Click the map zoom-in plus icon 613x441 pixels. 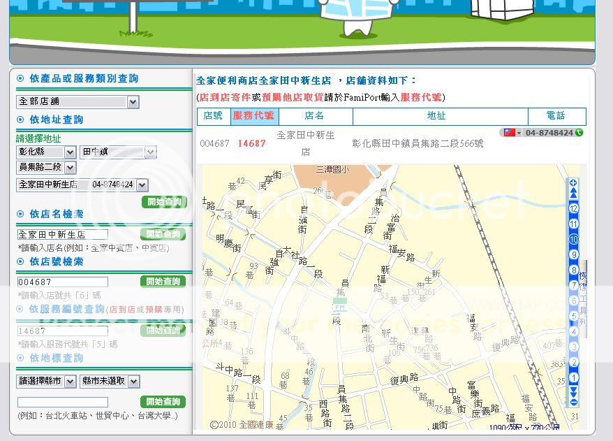click(x=574, y=183)
